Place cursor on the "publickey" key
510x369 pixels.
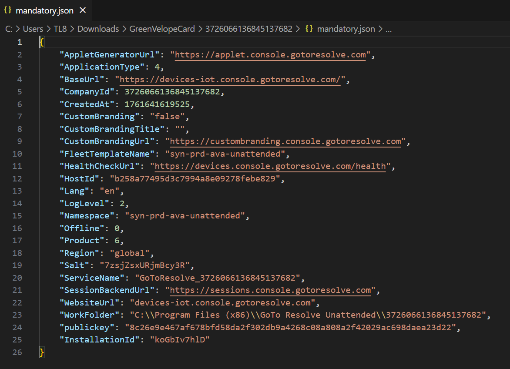coord(88,328)
